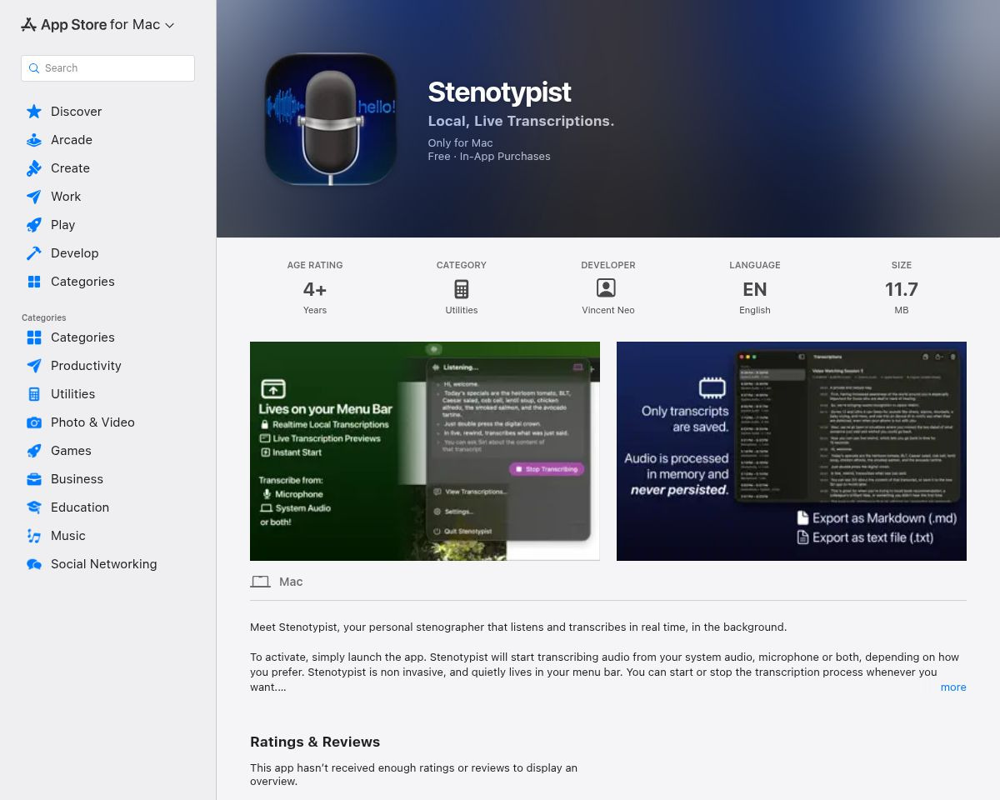The height and width of the screenshot is (800, 1000).
Task: Click the Vincent Neo developer name
Action: click(x=608, y=310)
